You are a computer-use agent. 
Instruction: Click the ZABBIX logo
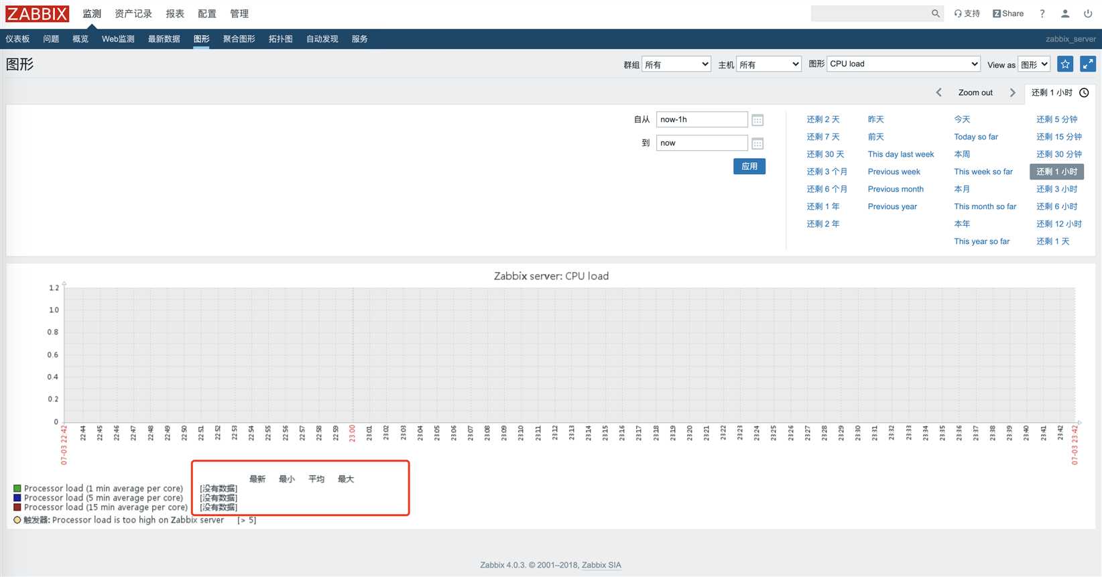pyautogui.click(x=38, y=13)
